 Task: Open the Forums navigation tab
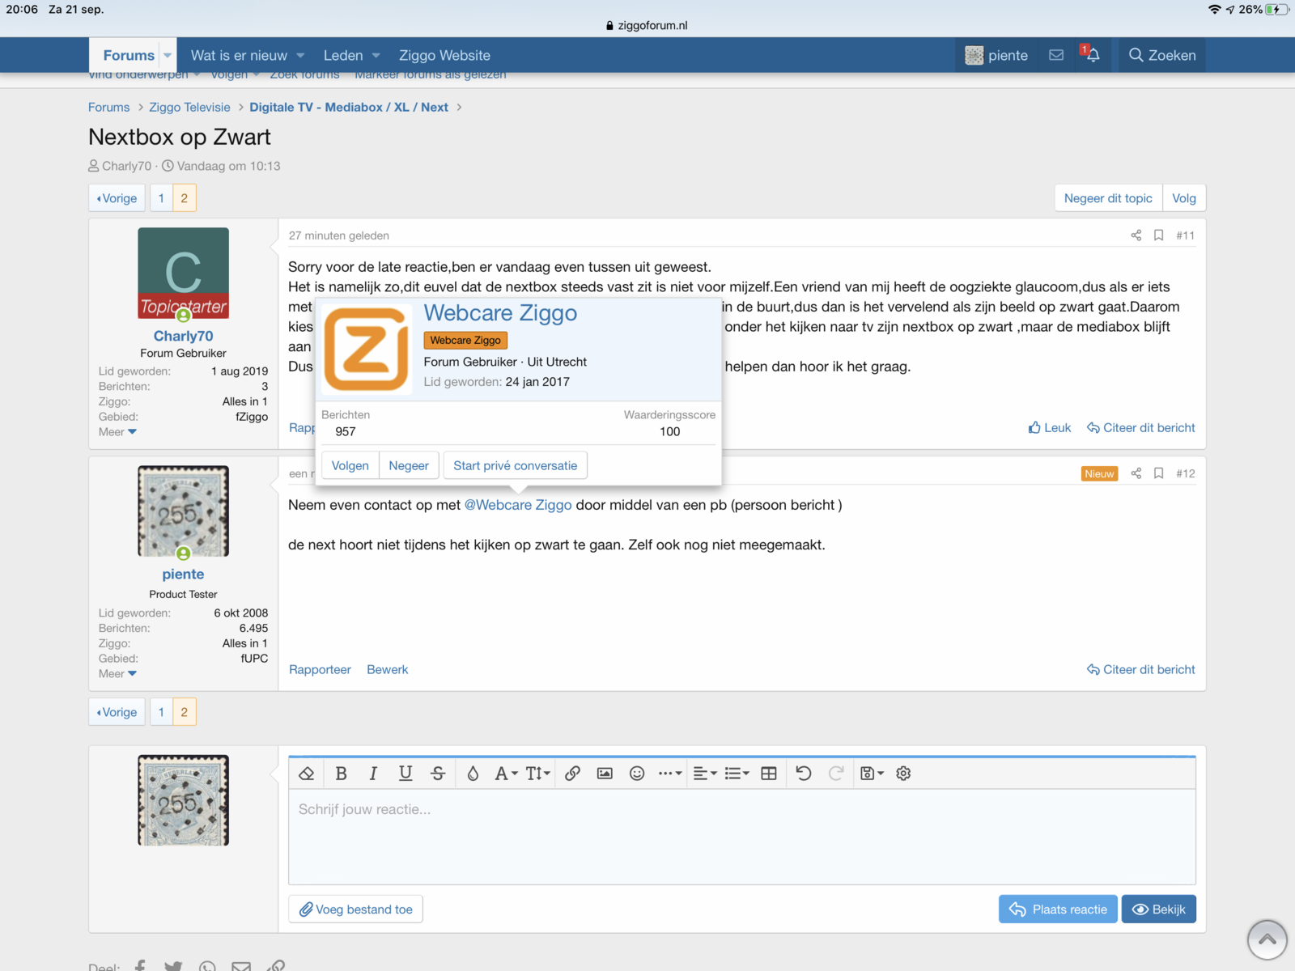pos(129,56)
